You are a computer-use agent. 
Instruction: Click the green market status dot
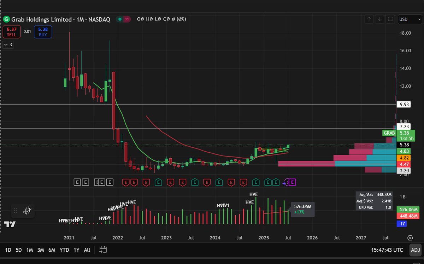click(x=120, y=19)
